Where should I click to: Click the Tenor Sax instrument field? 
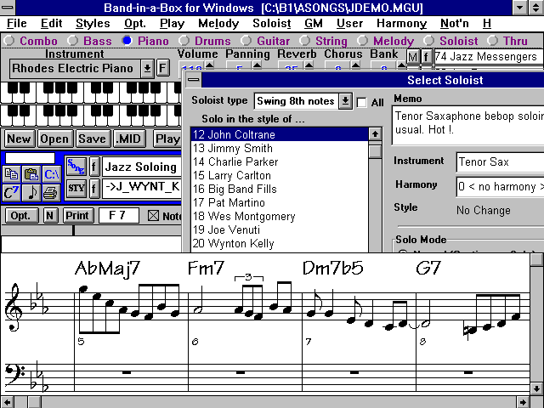501,162
